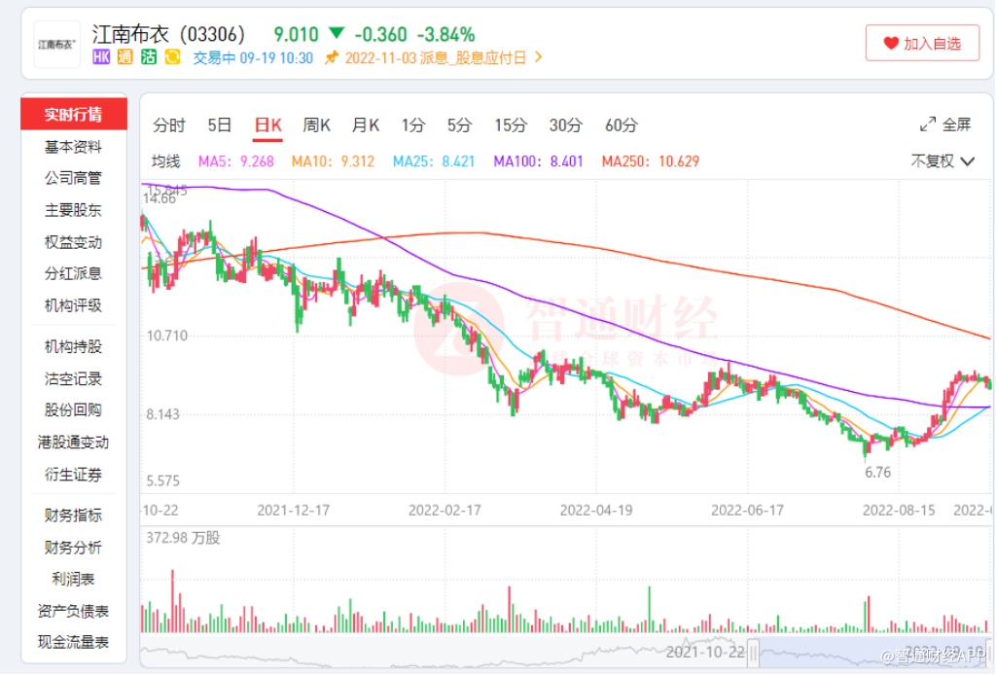Open 基本资料 in the sidebar
Image resolution: width=996 pixels, height=675 pixels.
(73, 147)
